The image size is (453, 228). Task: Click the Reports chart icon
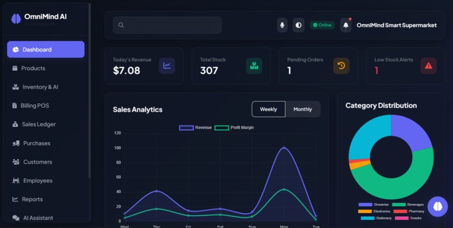point(15,199)
